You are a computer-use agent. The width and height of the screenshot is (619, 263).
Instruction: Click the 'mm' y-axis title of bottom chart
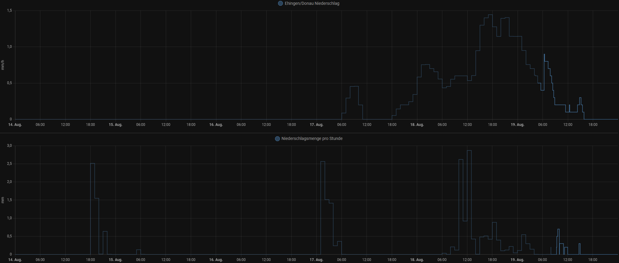[x=3, y=200]
